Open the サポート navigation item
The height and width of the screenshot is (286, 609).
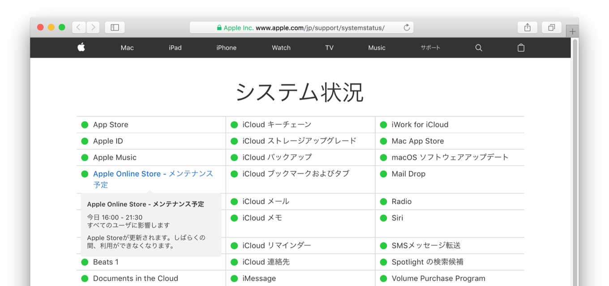point(430,48)
